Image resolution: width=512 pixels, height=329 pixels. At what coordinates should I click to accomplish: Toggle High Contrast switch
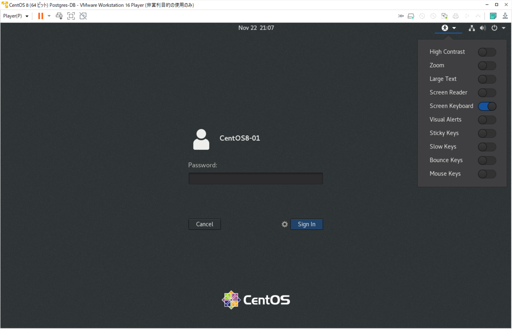click(487, 52)
